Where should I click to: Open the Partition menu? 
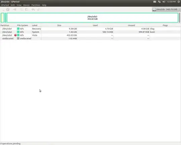coord(36,5)
